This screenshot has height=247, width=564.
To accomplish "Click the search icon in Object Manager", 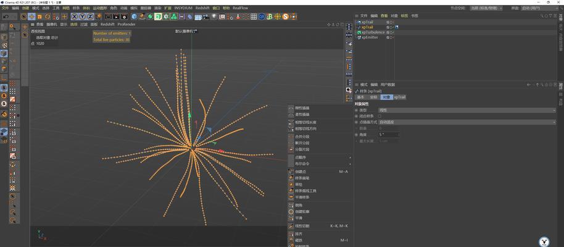I will 542,16.
